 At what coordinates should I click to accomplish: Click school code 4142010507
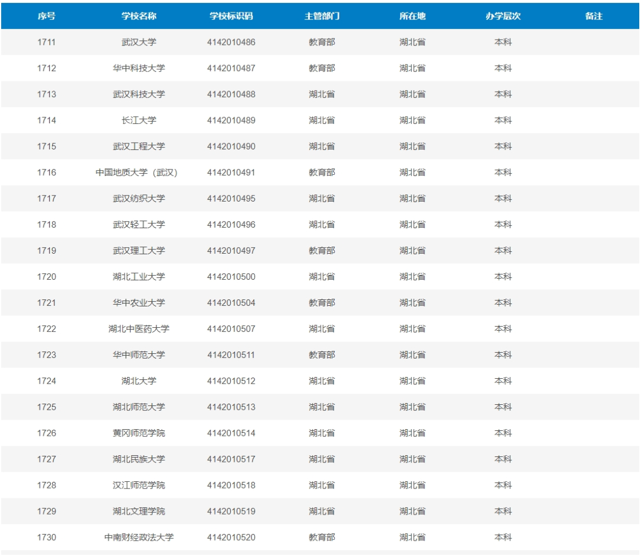pos(231,329)
